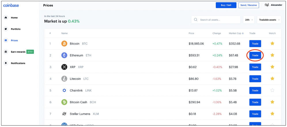Image resolution: width=287 pixels, height=127 pixels.
Task: Toggle the Litecoin watch star
Action: [x=272, y=79]
